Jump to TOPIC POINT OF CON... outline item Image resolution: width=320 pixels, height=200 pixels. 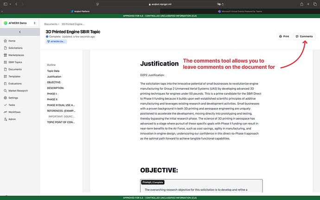point(61,123)
